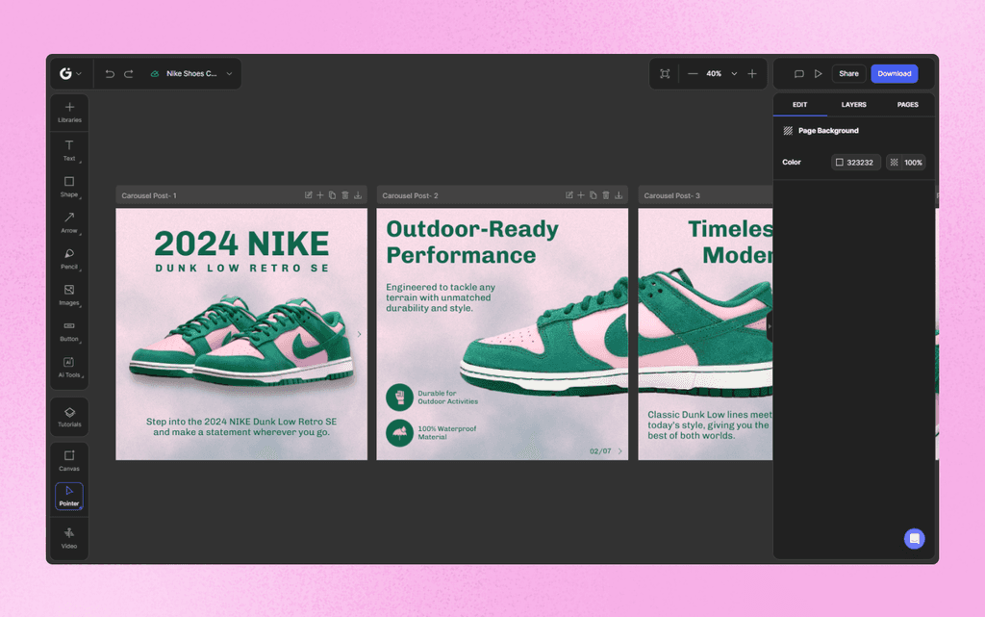Switch to the Layers tab
The height and width of the screenshot is (617, 985).
[x=853, y=104]
